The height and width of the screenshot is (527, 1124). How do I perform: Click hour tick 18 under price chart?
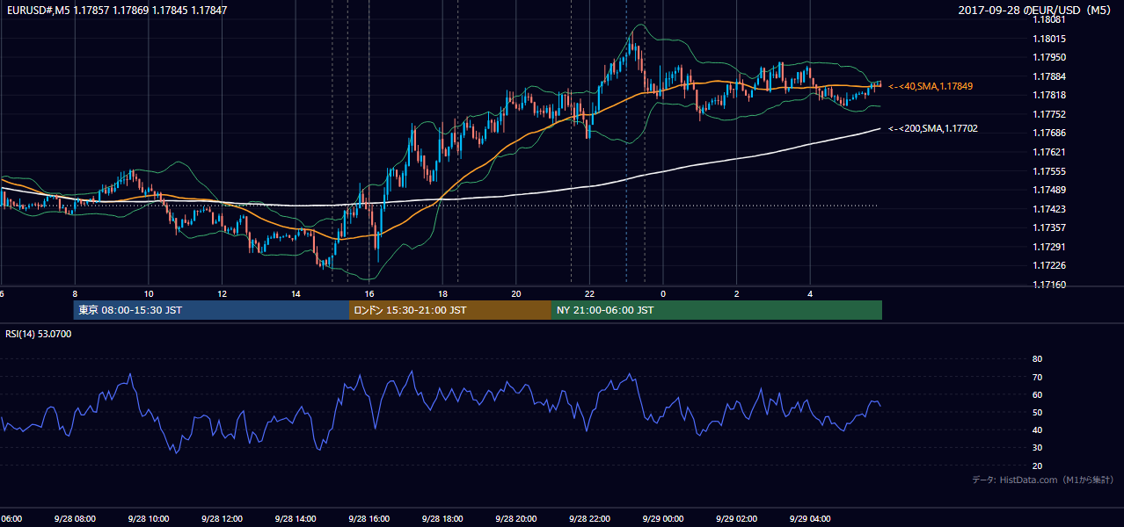coord(442,293)
